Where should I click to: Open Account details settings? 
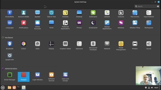tap(23, 14)
